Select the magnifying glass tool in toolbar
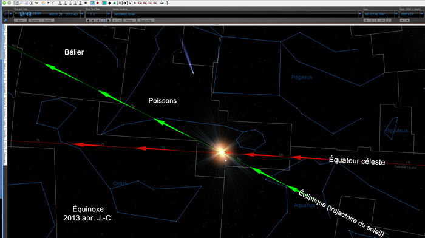This screenshot has height=238, width=425. 21,3
